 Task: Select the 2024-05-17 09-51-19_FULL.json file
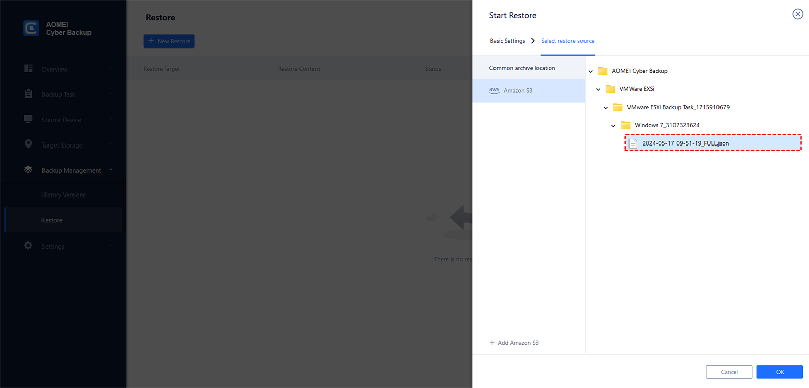coord(685,143)
